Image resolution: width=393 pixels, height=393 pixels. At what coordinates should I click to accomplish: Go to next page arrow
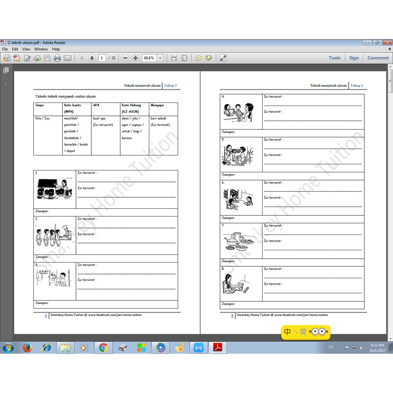coord(92,58)
